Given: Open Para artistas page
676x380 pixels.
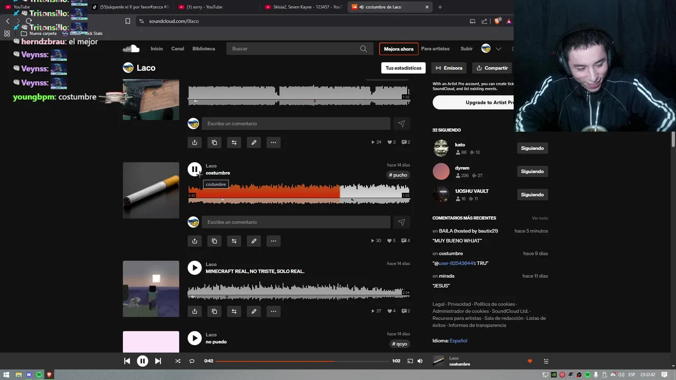Looking at the screenshot, I should 435,49.
